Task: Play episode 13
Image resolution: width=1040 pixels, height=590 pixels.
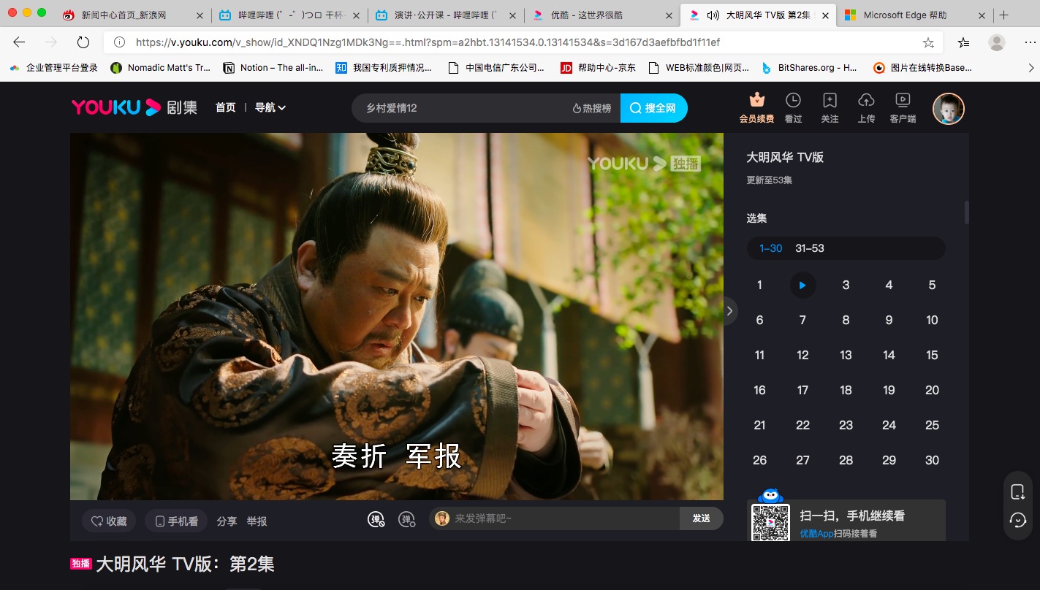Action: pos(846,355)
